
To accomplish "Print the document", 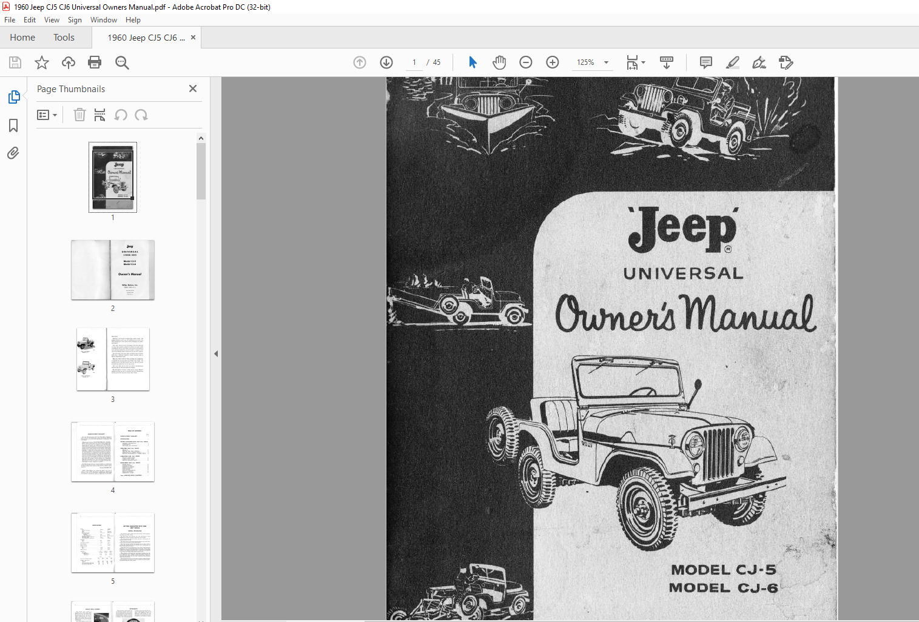I will (95, 62).
